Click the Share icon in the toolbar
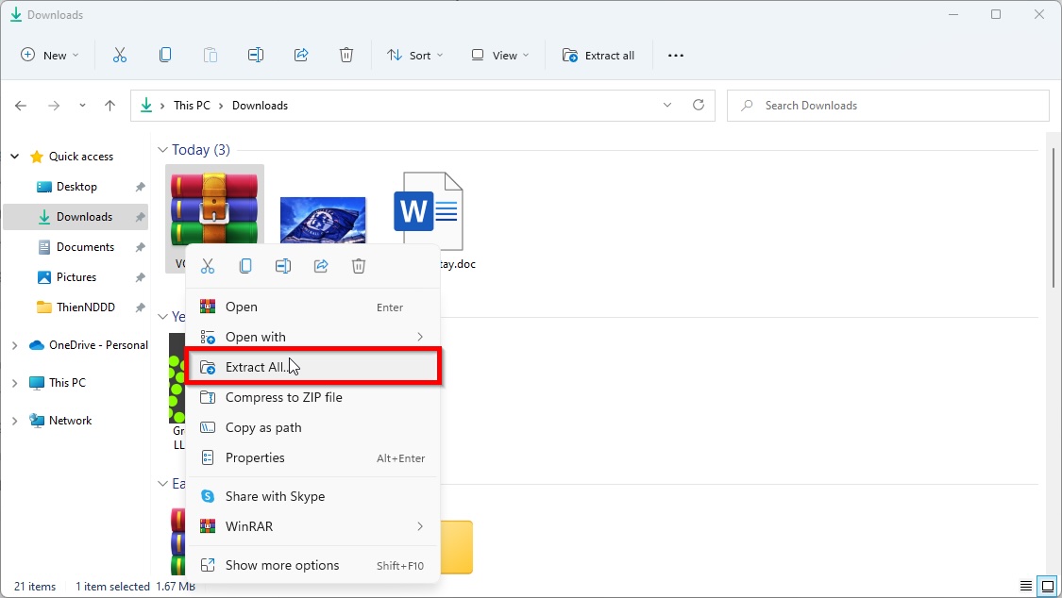 (x=301, y=56)
